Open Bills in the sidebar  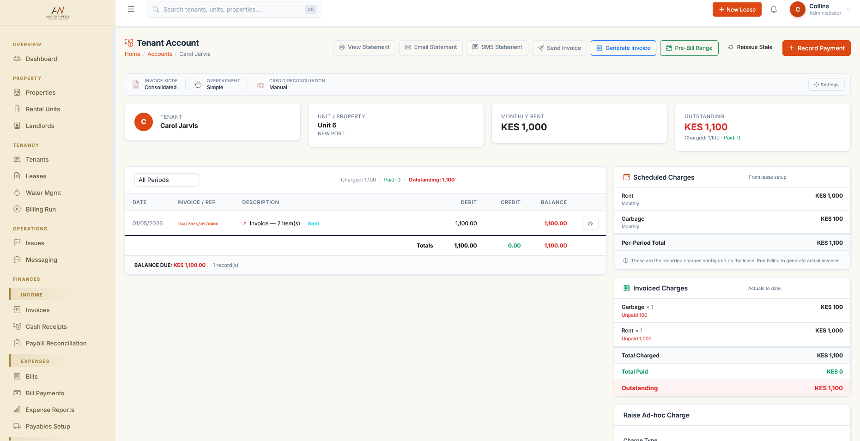point(31,376)
